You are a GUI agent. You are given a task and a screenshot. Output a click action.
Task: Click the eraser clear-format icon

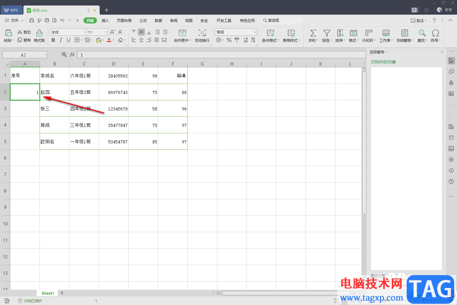(120, 40)
